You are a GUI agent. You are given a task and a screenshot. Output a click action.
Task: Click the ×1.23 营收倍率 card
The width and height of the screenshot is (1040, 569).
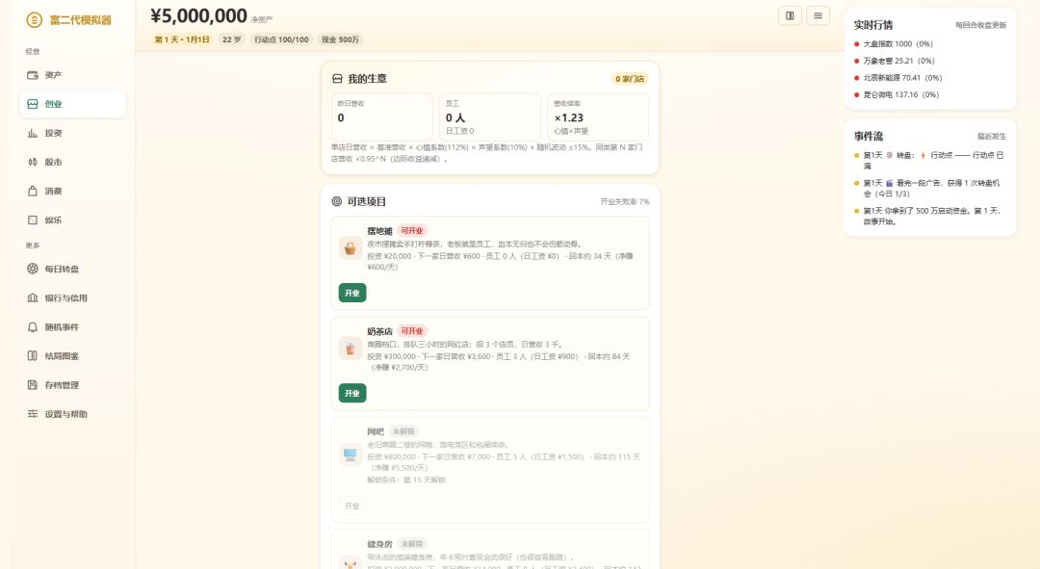point(598,116)
